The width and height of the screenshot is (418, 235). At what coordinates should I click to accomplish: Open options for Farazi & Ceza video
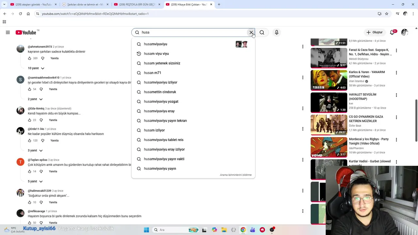(396, 51)
